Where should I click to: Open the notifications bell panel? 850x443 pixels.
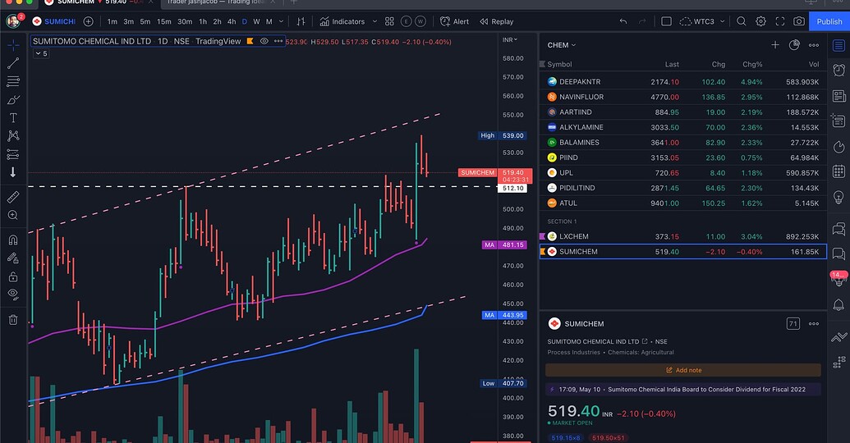coord(839,304)
